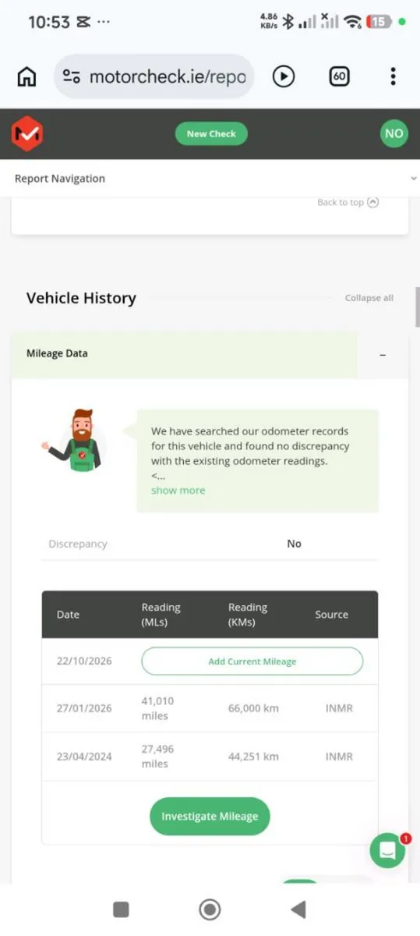The height and width of the screenshot is (936, 420).
Task: Collapse all vehicle history sections
Action: [x=369, y=298]
